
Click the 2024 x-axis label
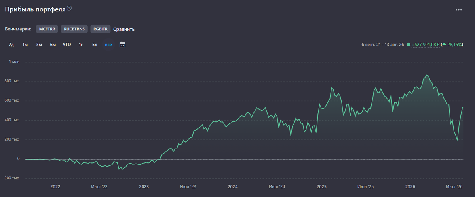point(233,186)
